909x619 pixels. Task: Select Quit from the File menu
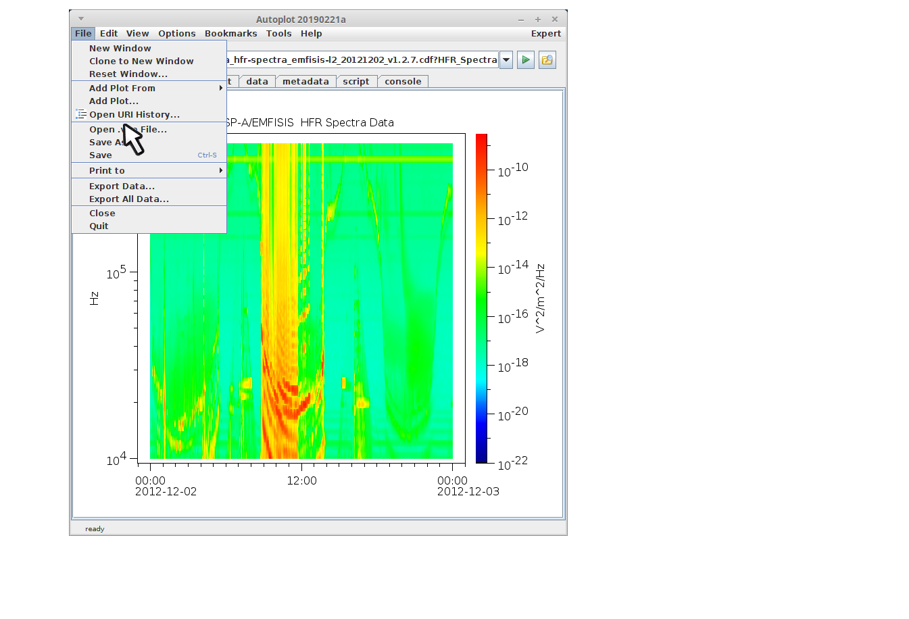click(99, 226)
